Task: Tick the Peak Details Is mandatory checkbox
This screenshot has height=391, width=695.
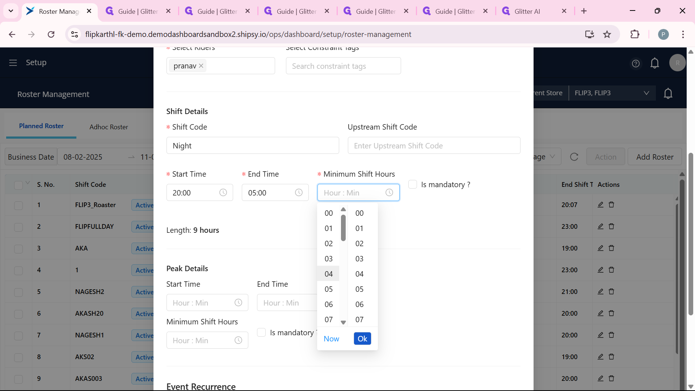Action: [x=261, y=332]
